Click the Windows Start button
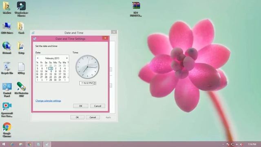261x147 pixels. click(4, 144)
